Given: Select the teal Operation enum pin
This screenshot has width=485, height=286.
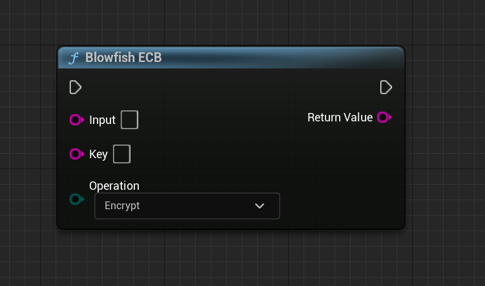Looking at the screenshot, I should 76,199.
